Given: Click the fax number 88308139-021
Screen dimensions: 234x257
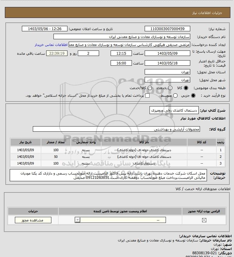Looking at the screenshot, I should tap(205, 253).
